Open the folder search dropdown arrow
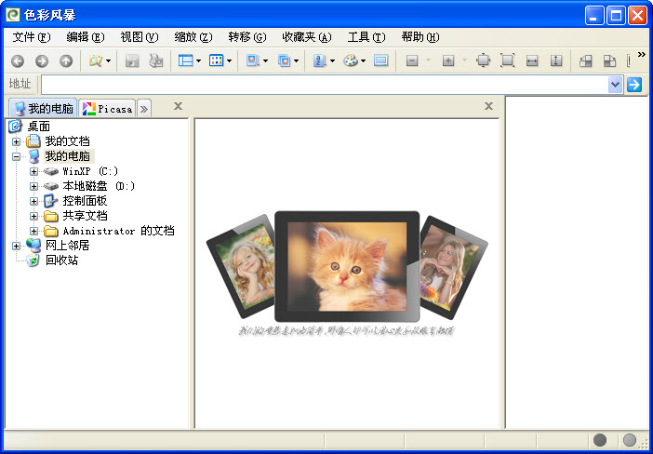 point(108,61)
